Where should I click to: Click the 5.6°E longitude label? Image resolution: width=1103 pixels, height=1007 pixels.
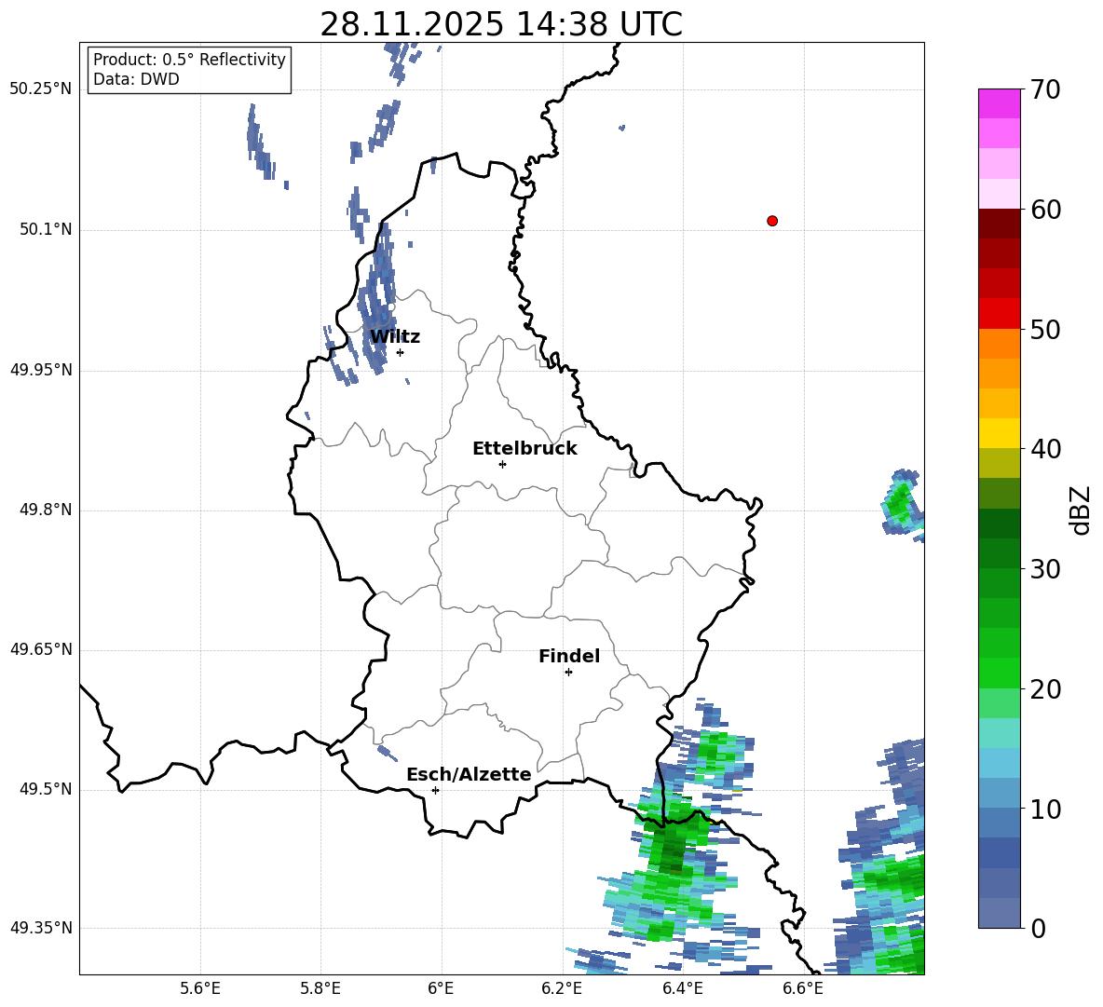point(200,988)
